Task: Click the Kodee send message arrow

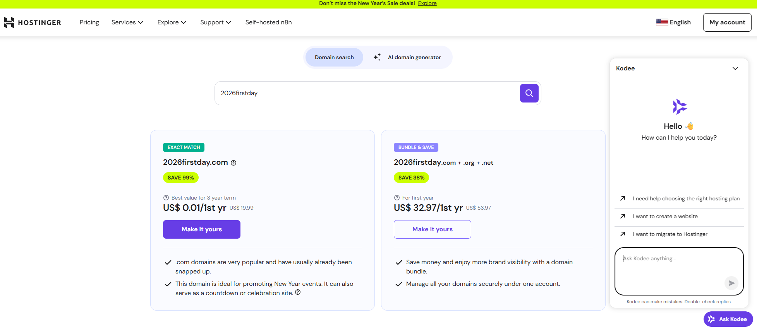Action: click(x=731, y=283)
